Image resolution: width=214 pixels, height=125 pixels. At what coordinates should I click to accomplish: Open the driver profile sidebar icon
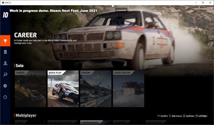point(5,63)
